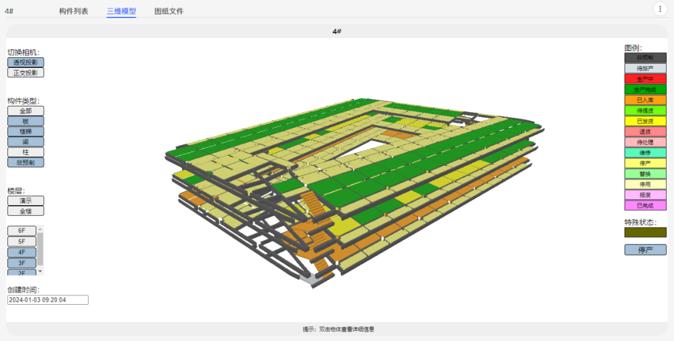Enable the 柱 component type
The height and width of the screenshot is (341, 674).
[26, 152]
